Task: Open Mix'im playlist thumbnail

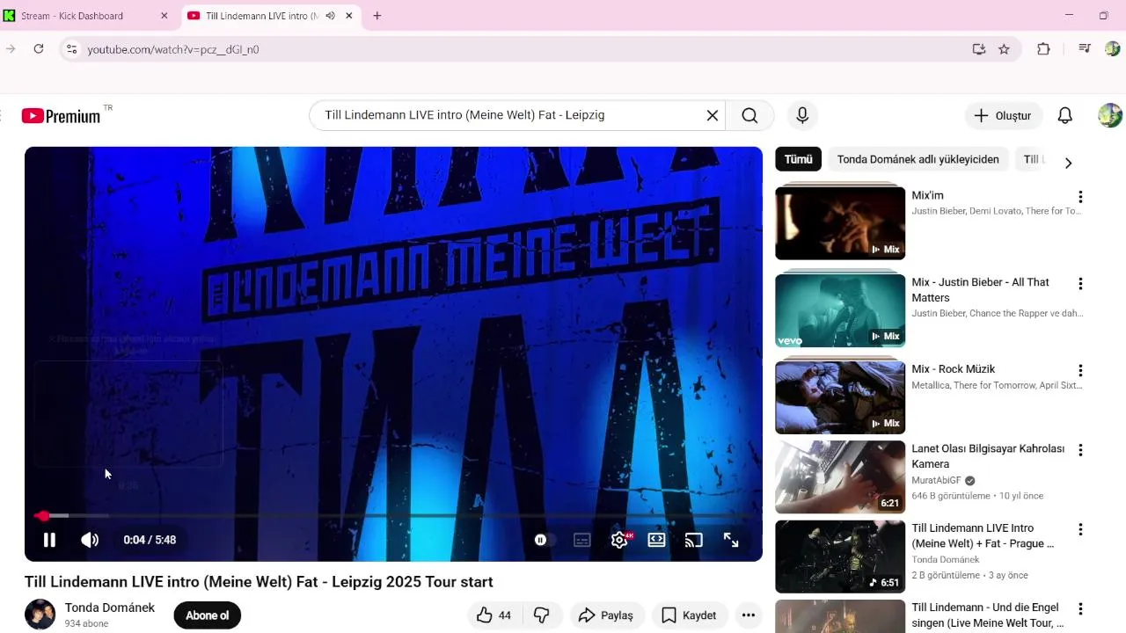Action: (840, 222)
